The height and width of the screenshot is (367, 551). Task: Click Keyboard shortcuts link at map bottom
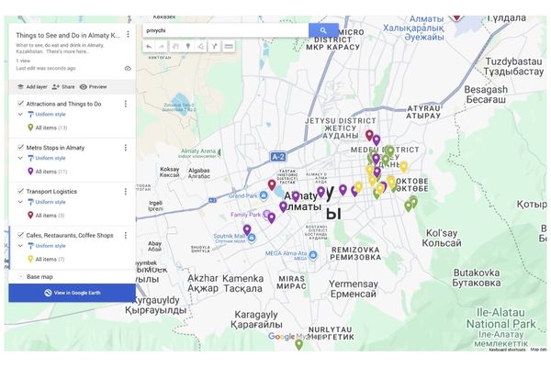[508, 350]
